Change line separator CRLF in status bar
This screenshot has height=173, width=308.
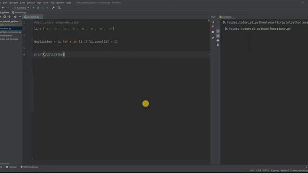(259, 171)
